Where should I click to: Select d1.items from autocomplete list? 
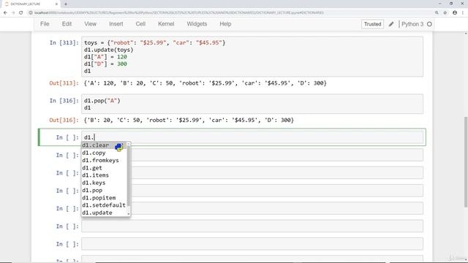click(x=104, y=175)
